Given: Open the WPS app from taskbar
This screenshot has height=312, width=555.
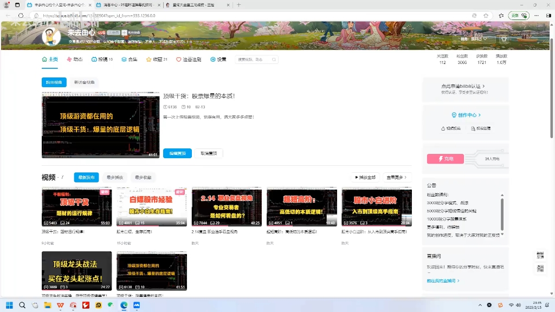Looking at the screenshot, I should [x=60, y=305].
